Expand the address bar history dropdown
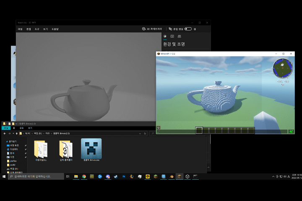This screenshot has width=302, height=201. [140, 134]
